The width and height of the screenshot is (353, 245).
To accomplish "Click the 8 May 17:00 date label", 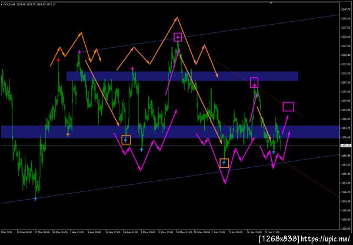I will (165, 232).
